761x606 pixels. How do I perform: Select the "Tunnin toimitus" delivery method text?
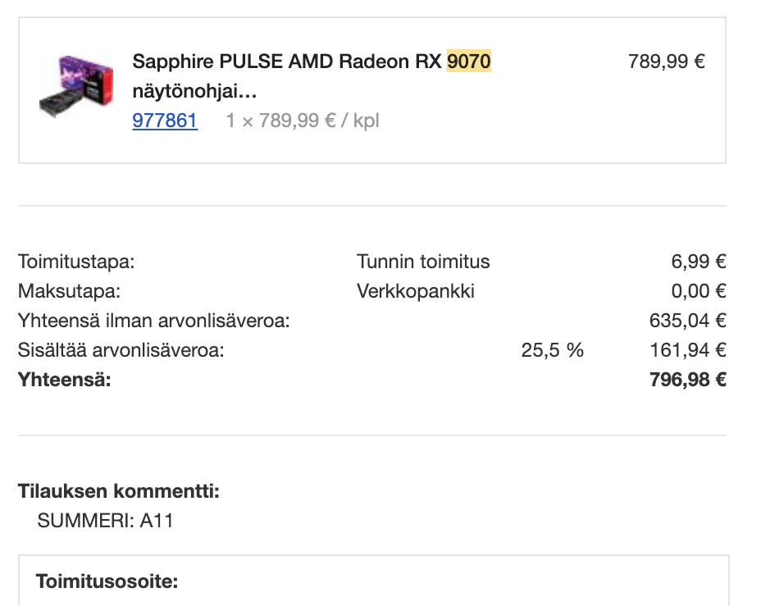(x=423, y=262)
